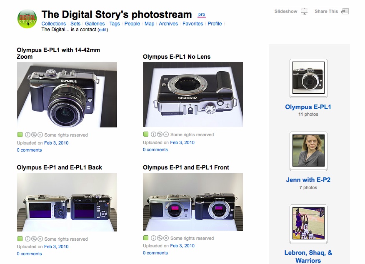Screen dimensions: 365x264
Task: Click attribution license icon under 14-42mm Zoom photo
Action: (x=28, y=135)
